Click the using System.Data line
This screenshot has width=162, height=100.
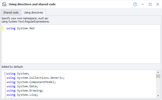pyautogui.click(x=22, y=86)
